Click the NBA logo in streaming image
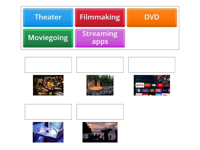This screenshot has height=150, width=200. pyautogui.click(x=154, y=85)
